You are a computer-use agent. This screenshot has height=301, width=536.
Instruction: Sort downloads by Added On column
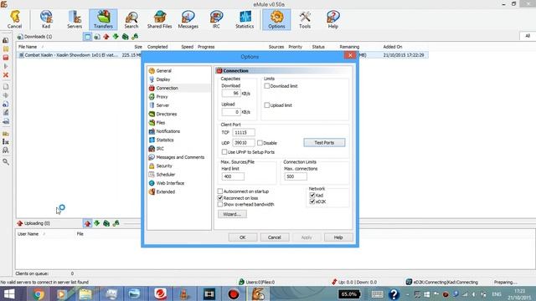393,47
